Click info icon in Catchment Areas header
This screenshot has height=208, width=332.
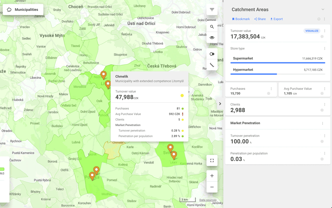tap(319, 19)
